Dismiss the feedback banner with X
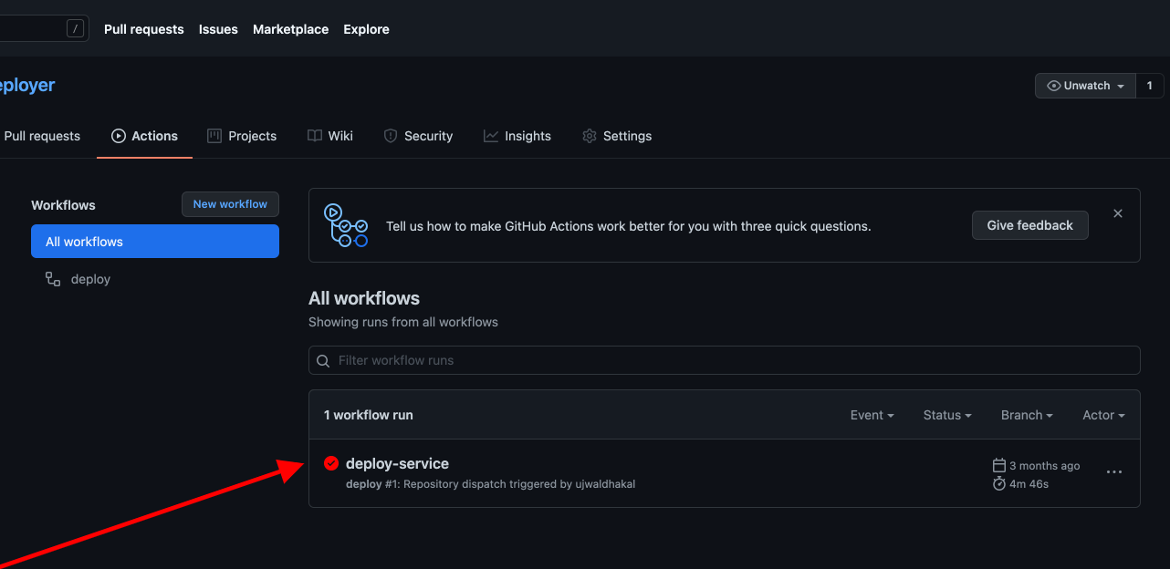This screenshot has height=569, width=1170. point(1118,213)
